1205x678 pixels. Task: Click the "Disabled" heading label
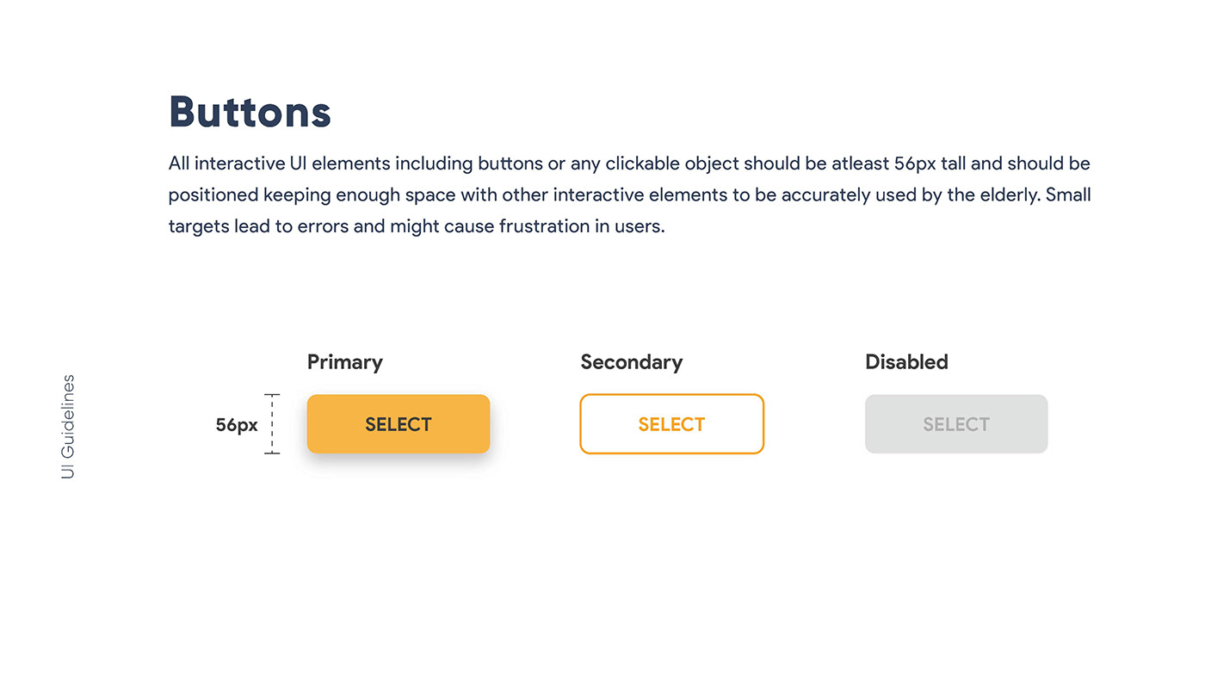point(906,362)
